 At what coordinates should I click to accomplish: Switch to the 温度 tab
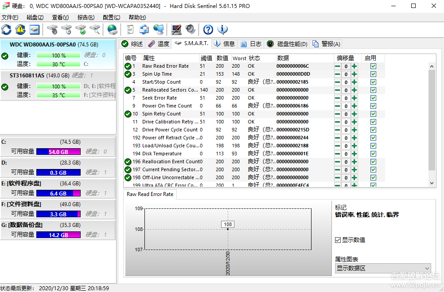point(159,44)
